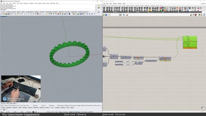Toggle the Mid osnap checkbox

[x=13, y=105]
